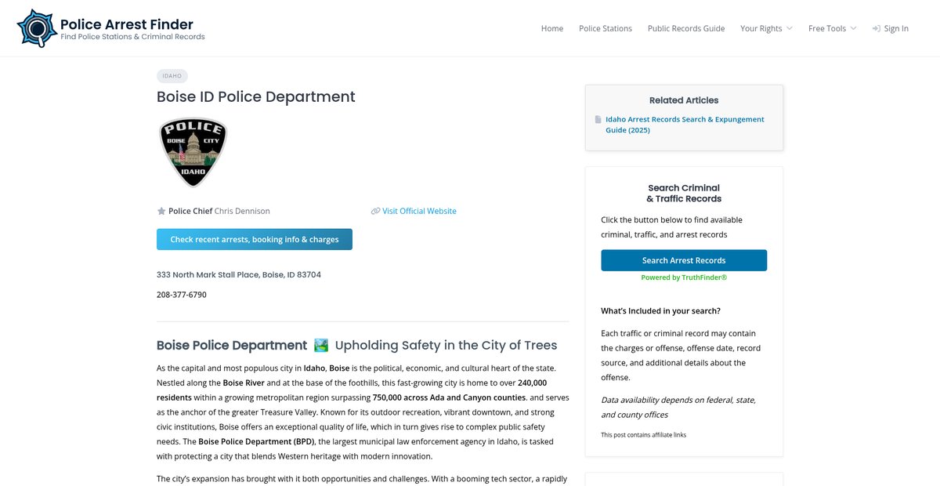Click Find Police Stations & Criminal Records tagline

[x=132, y=37]
